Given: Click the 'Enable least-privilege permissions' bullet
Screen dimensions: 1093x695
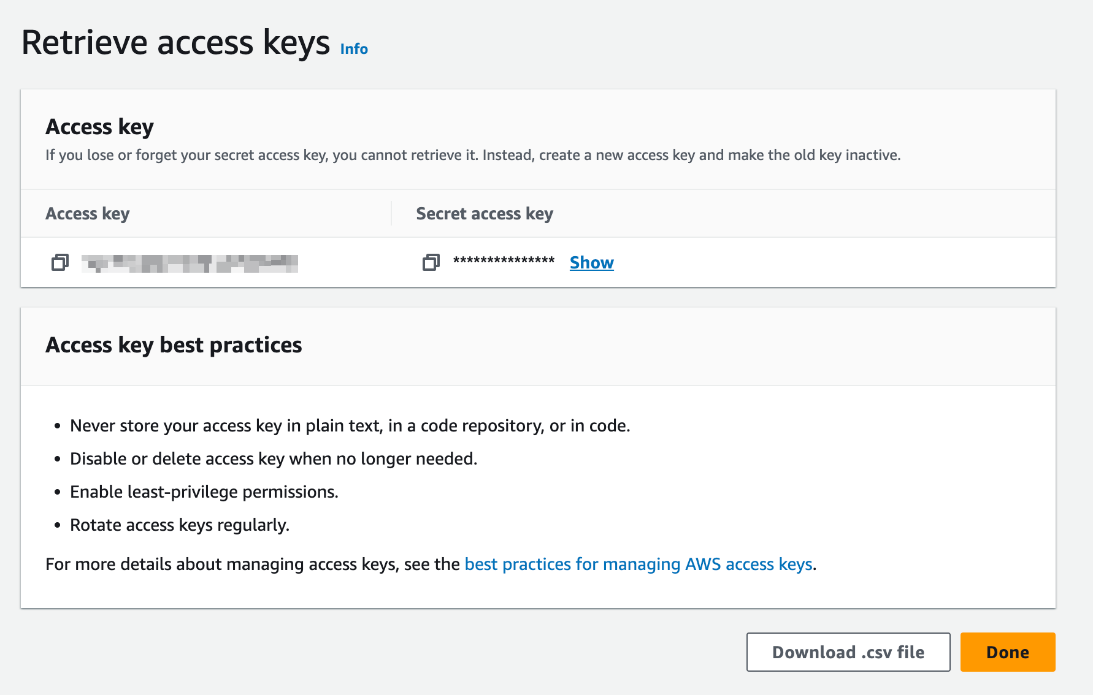Looking at the screenshot, I should (204, 492).
